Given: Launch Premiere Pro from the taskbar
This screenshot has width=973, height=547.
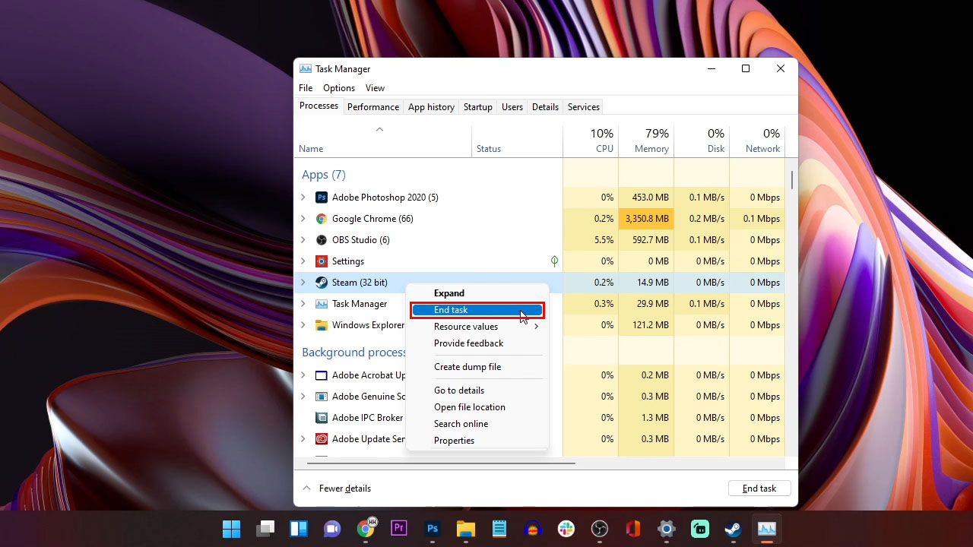Looking at the screenshot, I should pyautogui.click(x=398, y=528).
